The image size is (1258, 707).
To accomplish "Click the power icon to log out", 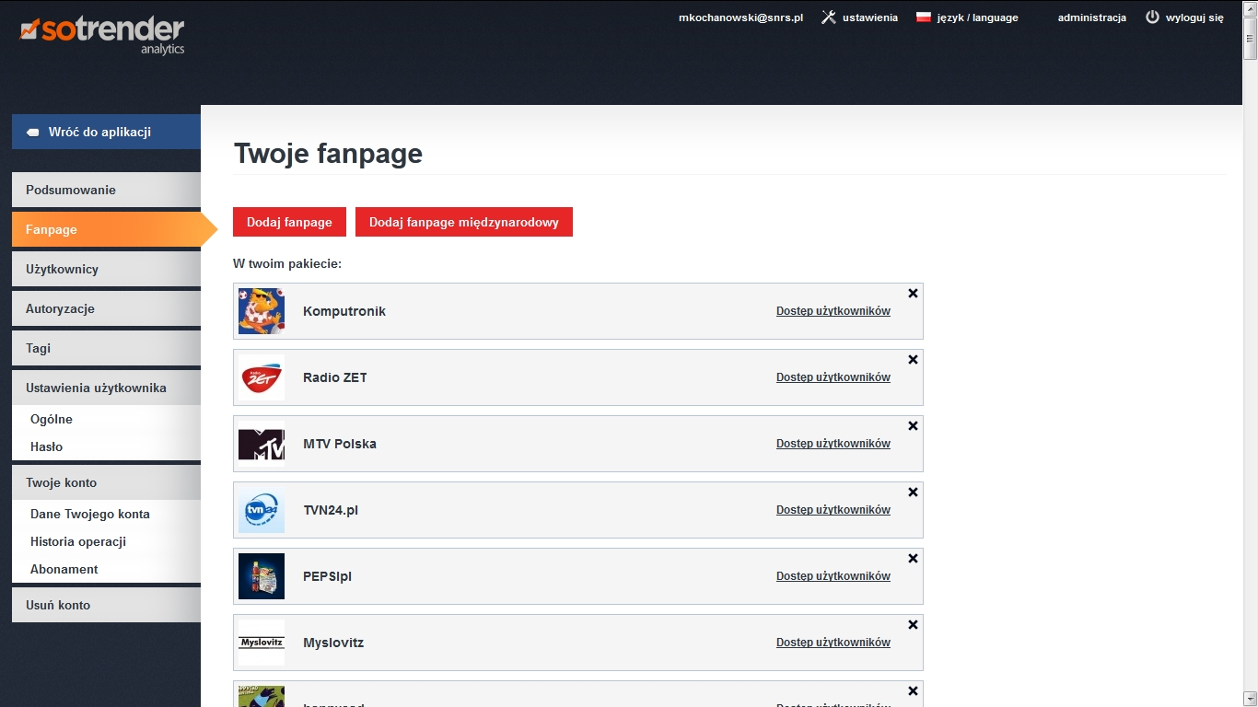I will click(x=1152, y=17).
